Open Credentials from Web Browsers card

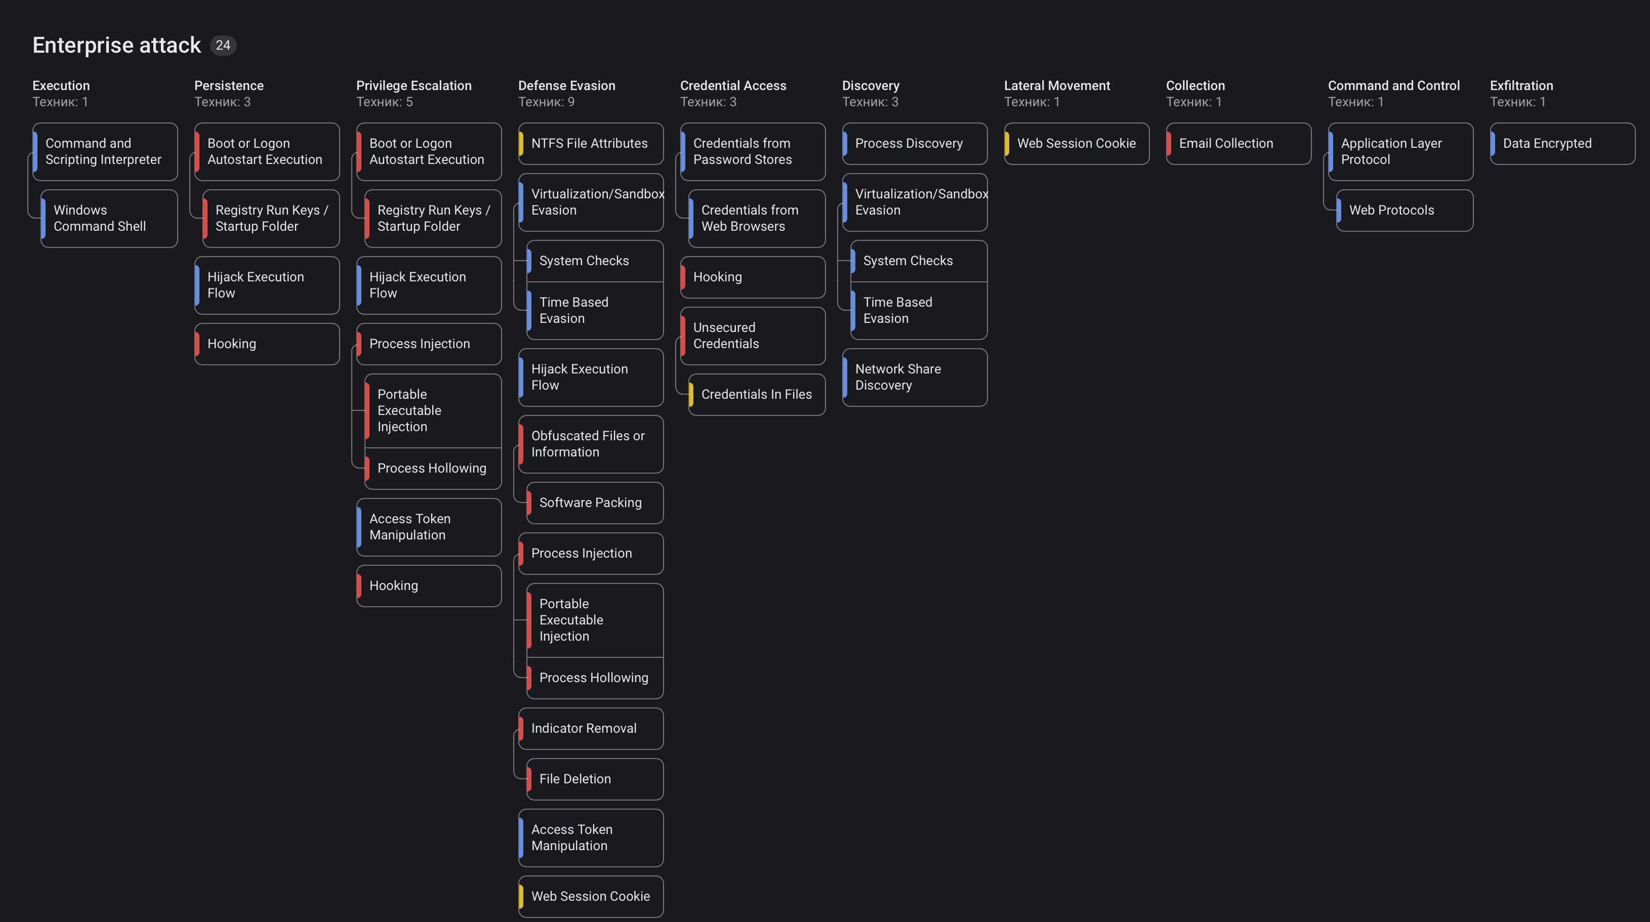pyautogui.click(x=756, y=218)
